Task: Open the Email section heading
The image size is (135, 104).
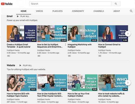Action: click(10, 16)
